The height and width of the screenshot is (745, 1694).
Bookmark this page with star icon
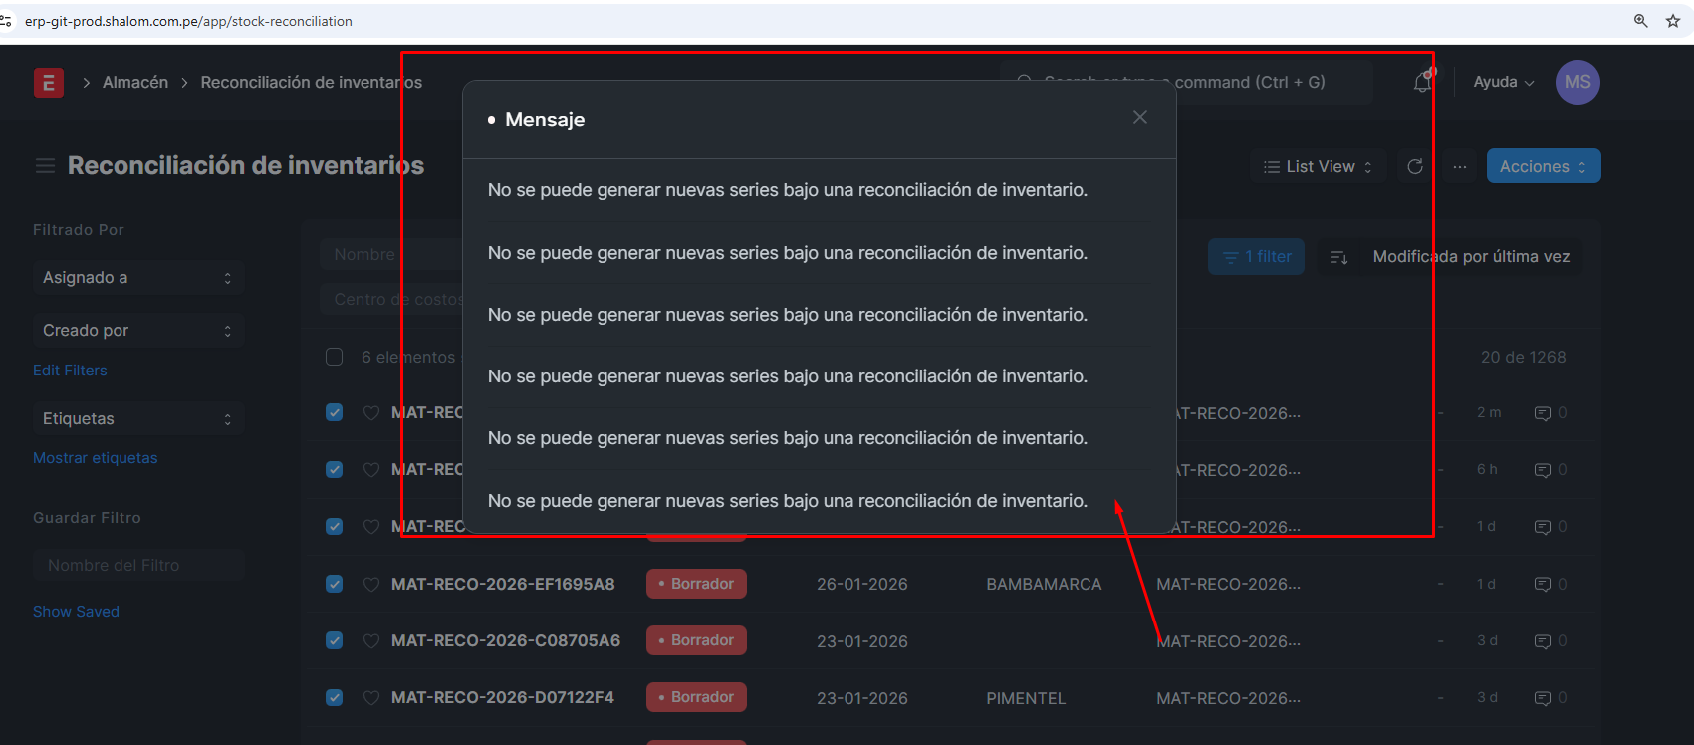[1672, 21]
